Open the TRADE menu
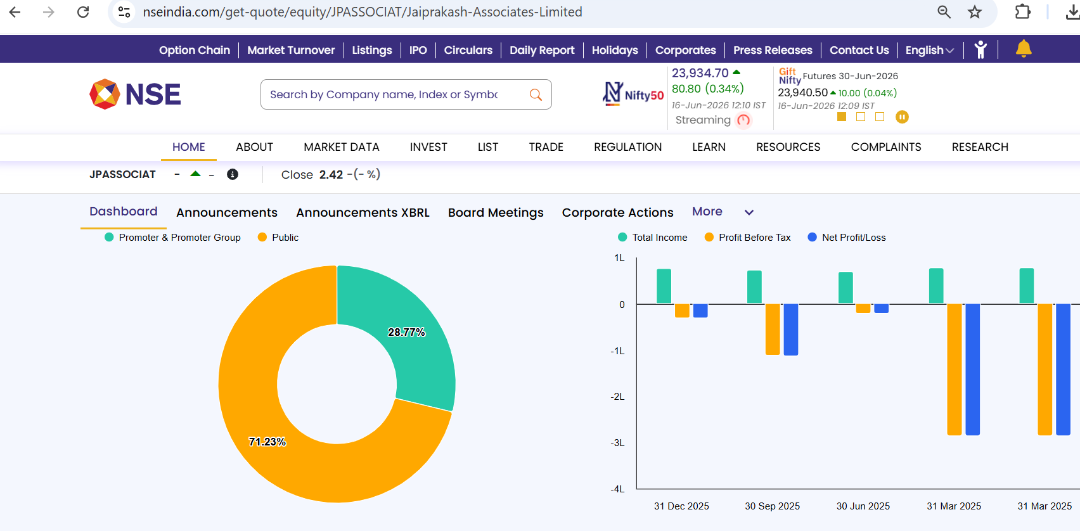The width and height of the screenshot is (1080, 531). [546, 147]
